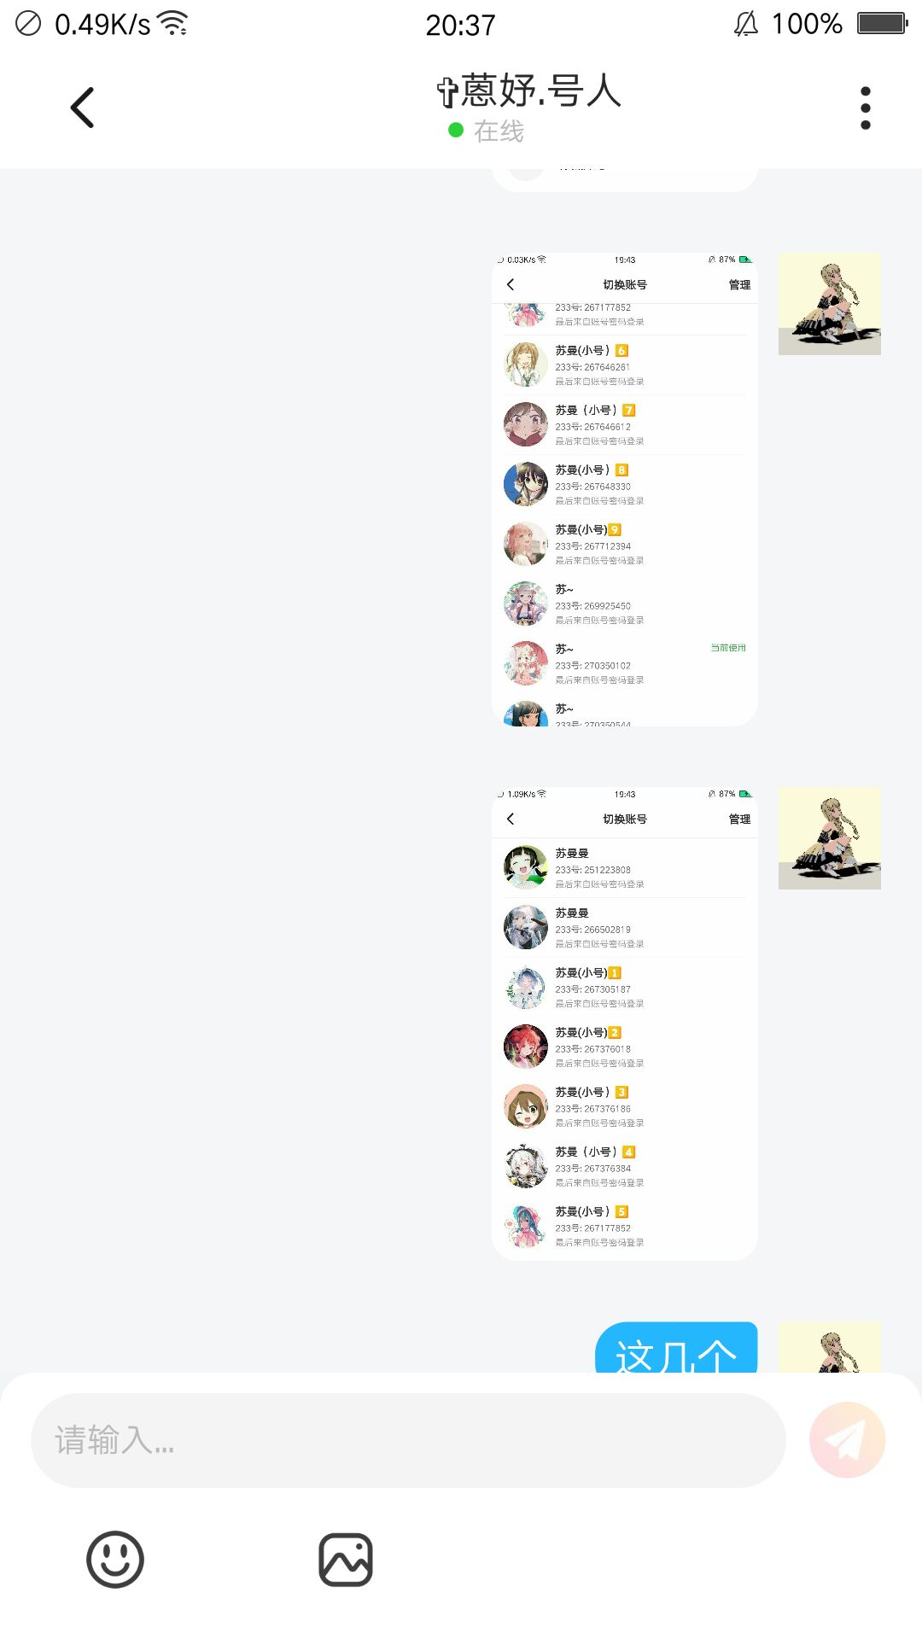Open the three-dot more options menu
This screenshot has width=922, height=1639.
coord(865,108)
